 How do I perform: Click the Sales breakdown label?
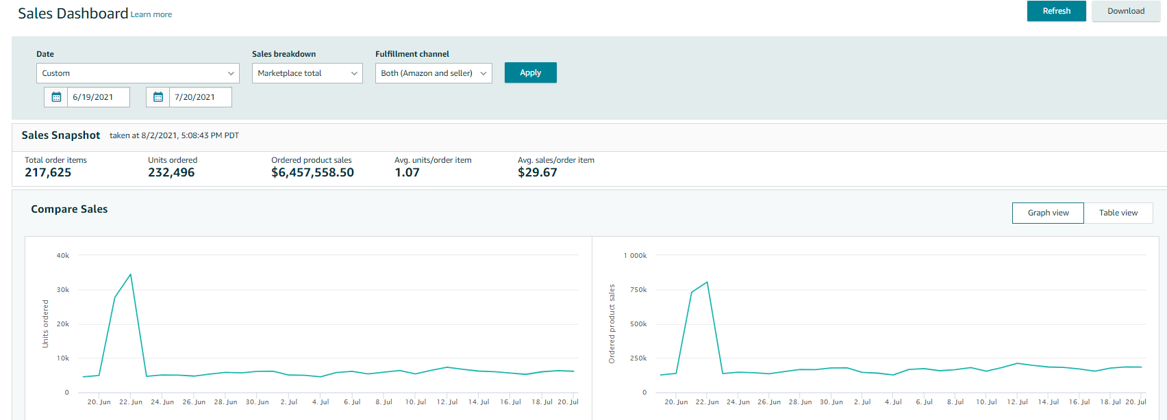tap(284, 54)
